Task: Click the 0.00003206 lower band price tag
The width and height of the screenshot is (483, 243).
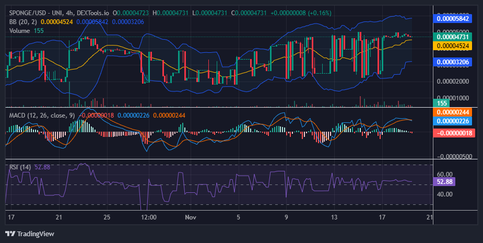Action: tap(453, 62)
